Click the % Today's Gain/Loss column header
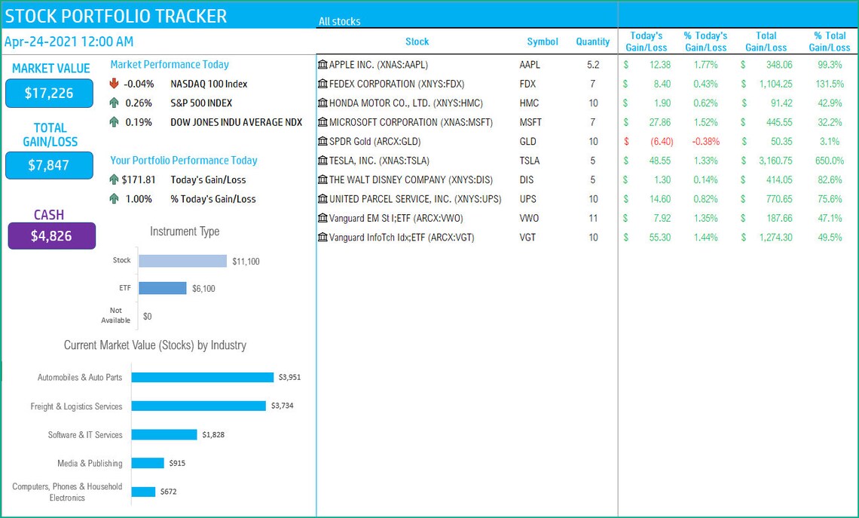 705,41
